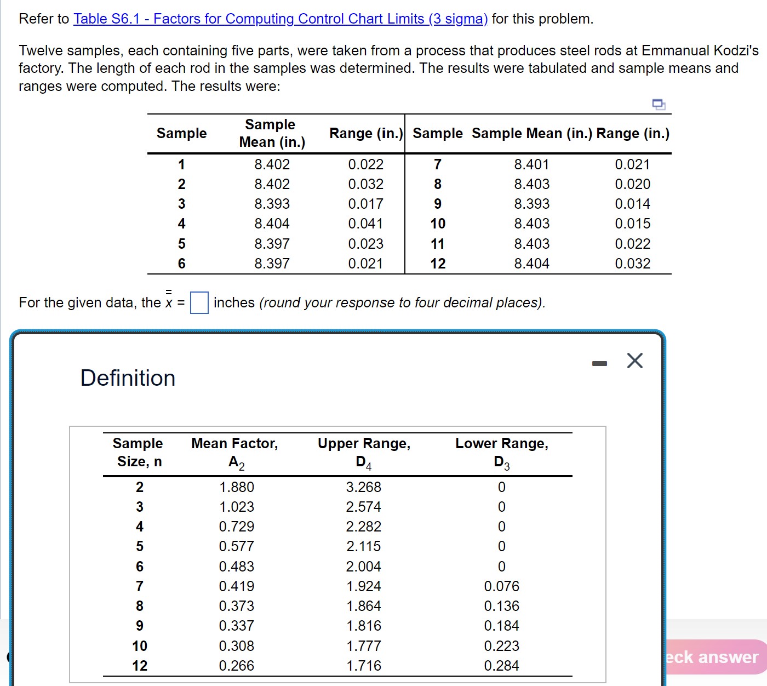Image resolution: width=767 pixels, height=686 pixels.
Task: Click the Sample Size, n header cell
Action: click(137, 451)
